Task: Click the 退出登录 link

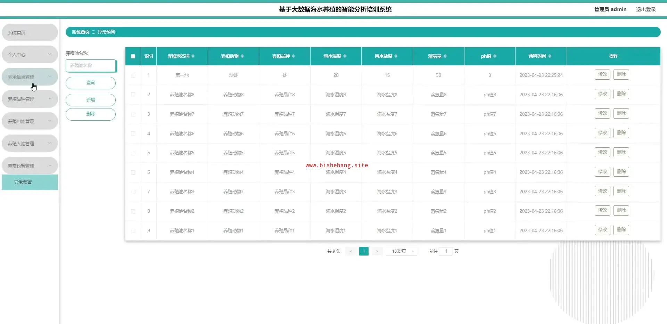Action: point(646,9)
